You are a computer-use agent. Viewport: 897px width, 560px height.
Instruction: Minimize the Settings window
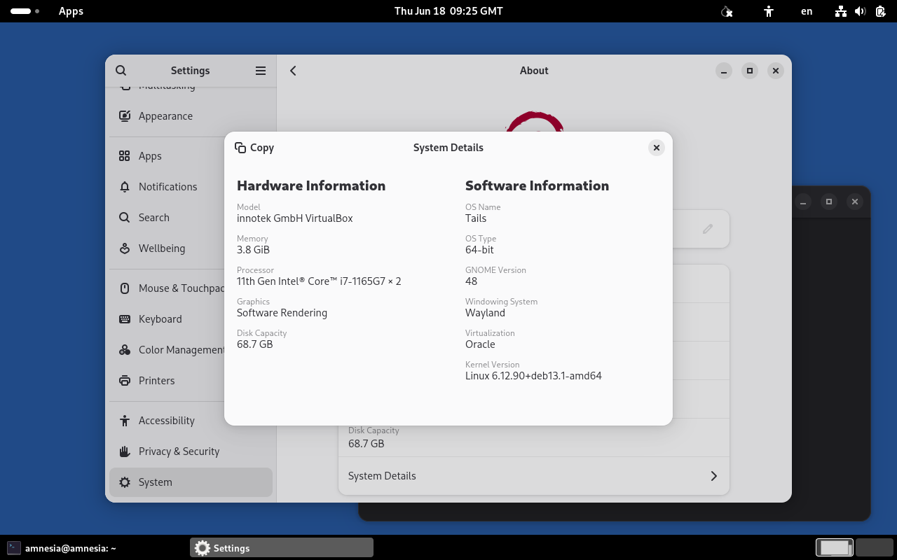724,71
